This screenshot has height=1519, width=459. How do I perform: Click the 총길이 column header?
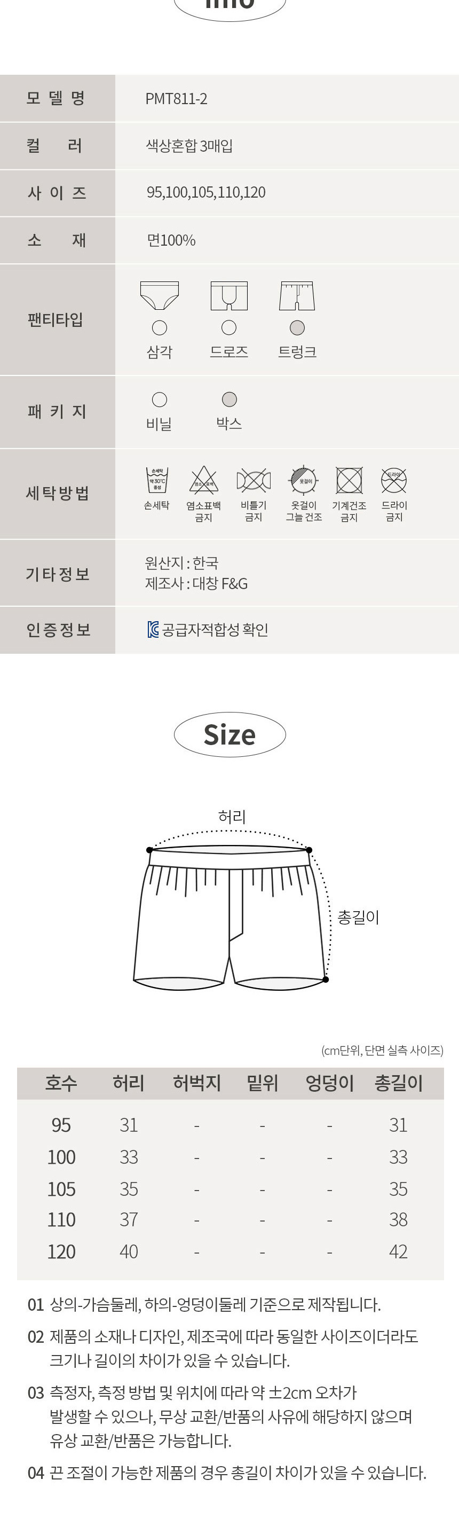tap(398, 1083)
